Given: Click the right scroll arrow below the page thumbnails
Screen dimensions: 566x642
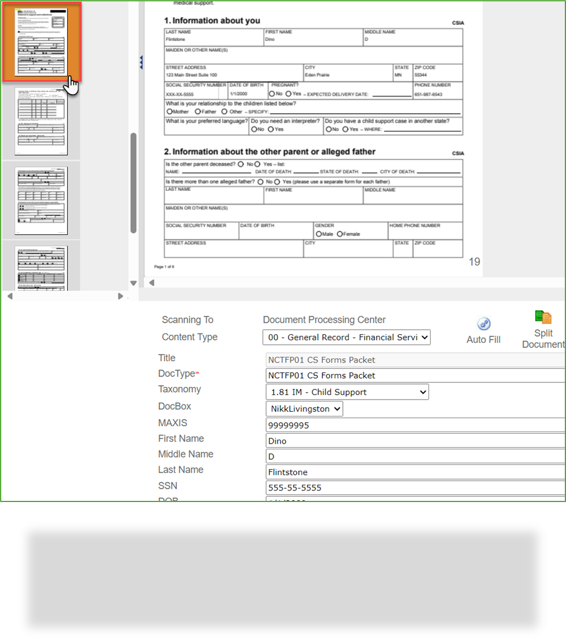Looking at the screenshot, I should [120, 296].
